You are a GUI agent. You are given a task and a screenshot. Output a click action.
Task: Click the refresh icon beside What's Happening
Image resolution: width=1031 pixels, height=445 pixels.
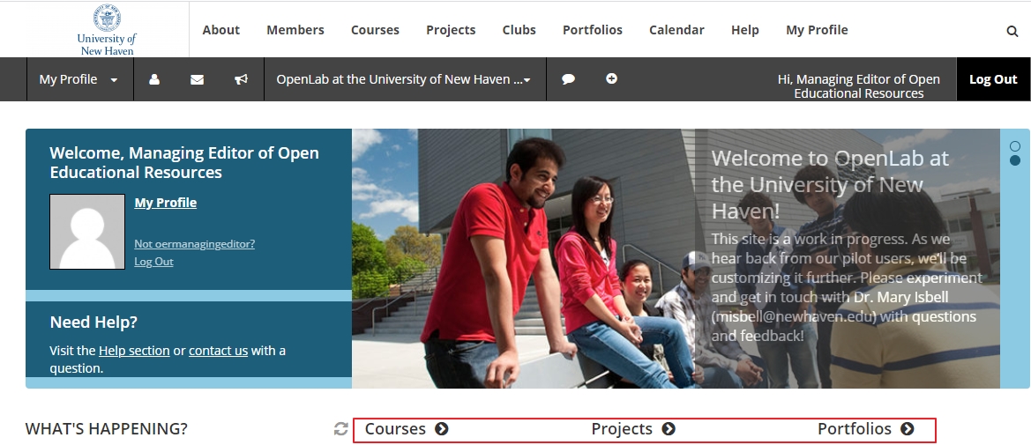pyautogui.click(x=340, y=429)
